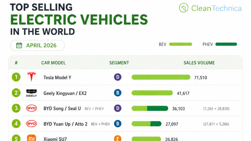Click the Xiaomi MI logo icon
The image size is (251, 141).
(32, 138)
